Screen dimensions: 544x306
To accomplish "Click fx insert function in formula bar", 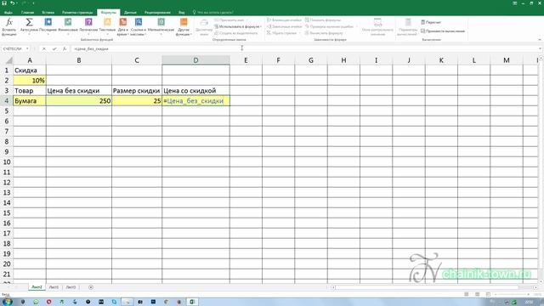I will point(65,49).
